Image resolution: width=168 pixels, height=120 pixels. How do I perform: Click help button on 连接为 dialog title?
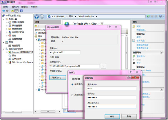(131, 72)
